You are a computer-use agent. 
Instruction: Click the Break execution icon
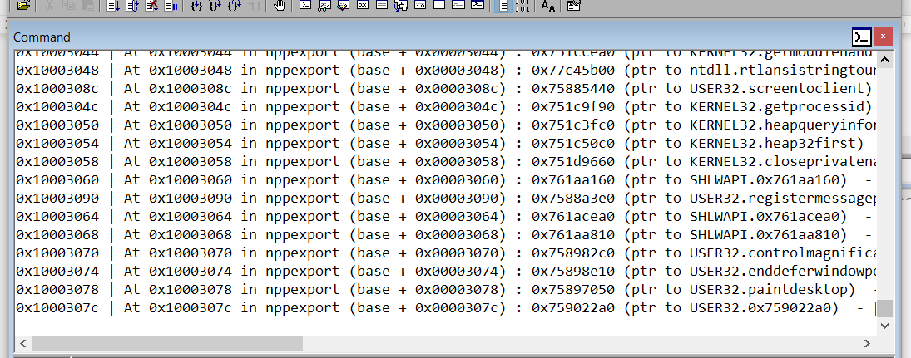(x=171, y=6)
